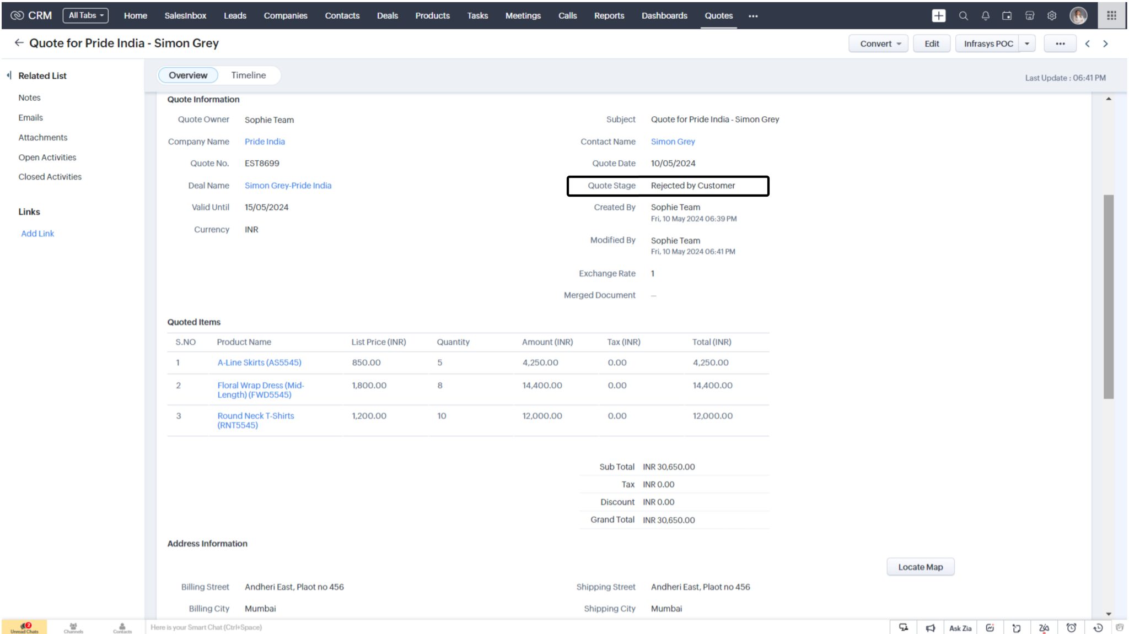Switch to the Timeline tab
1129x634 pixels.
pos(248,75)
